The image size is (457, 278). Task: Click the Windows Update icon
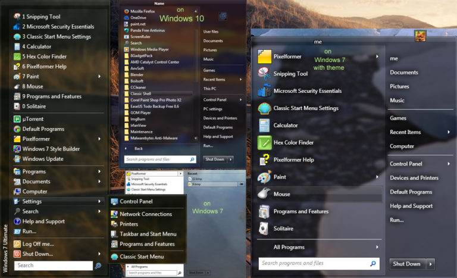click(x=17, y=159)
